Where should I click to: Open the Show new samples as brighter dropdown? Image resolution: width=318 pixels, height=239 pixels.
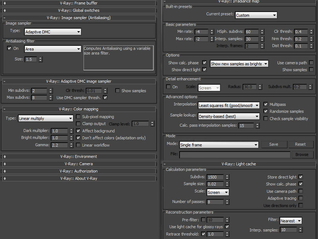(x=239, y=64)
